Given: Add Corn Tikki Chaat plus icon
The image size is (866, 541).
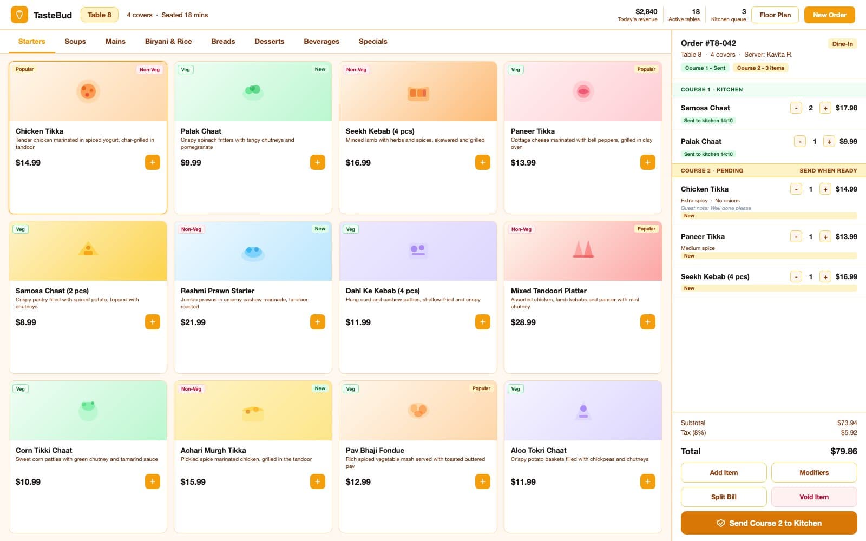Looking at the screenshot, I should coord(153,481).
